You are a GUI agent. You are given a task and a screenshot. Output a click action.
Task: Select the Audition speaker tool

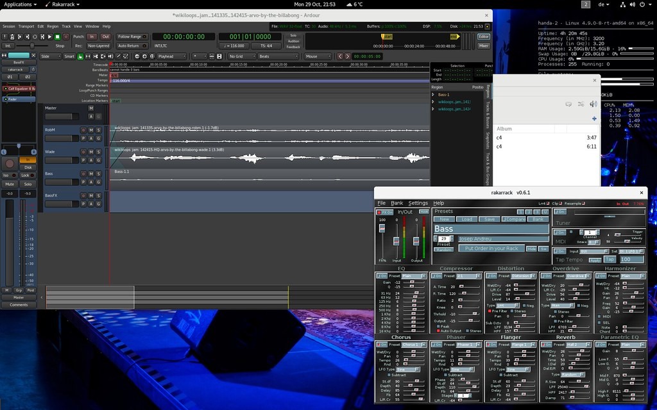pyautogui.click(x=110, y=56)
